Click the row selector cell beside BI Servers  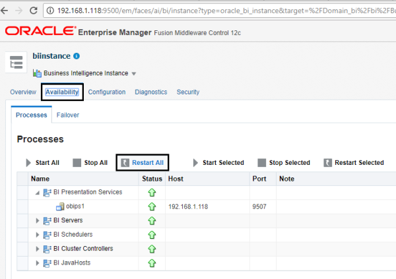tap(22, 221)
